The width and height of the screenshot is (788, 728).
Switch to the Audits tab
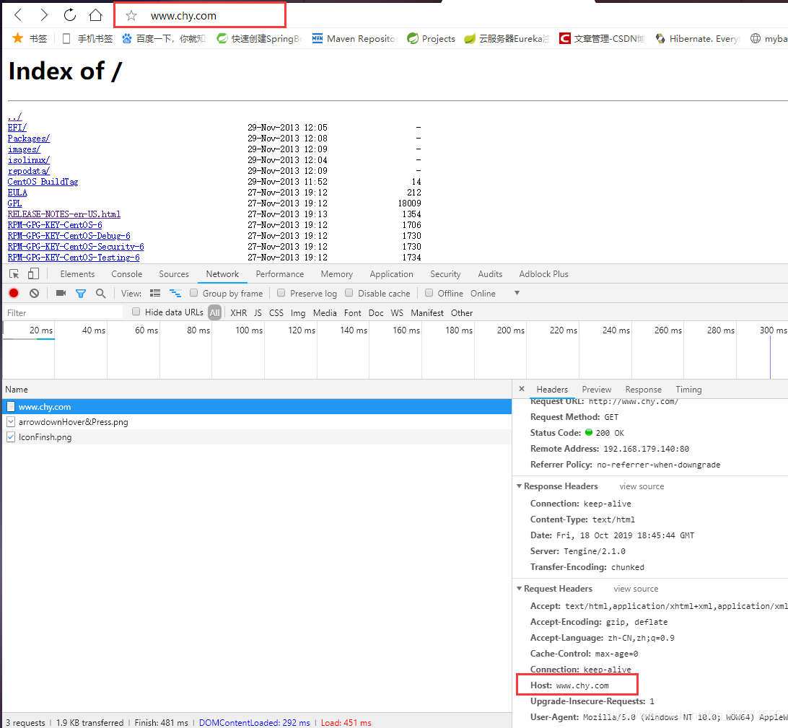tap(490, 274)
